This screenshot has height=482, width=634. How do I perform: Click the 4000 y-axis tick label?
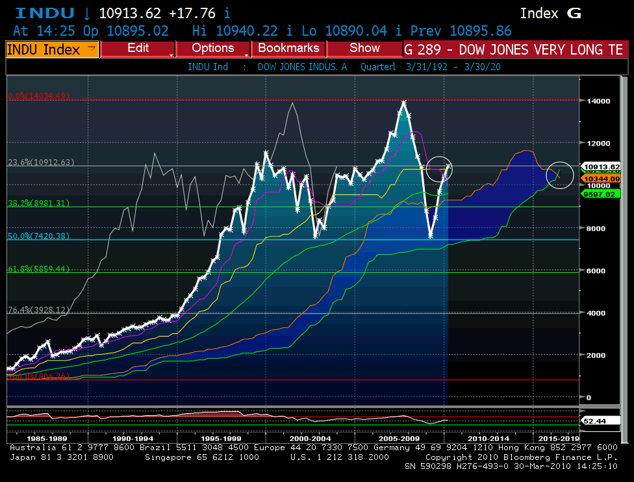coord(596,313)
